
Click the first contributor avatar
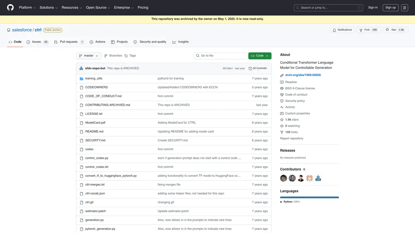[284, 178]
